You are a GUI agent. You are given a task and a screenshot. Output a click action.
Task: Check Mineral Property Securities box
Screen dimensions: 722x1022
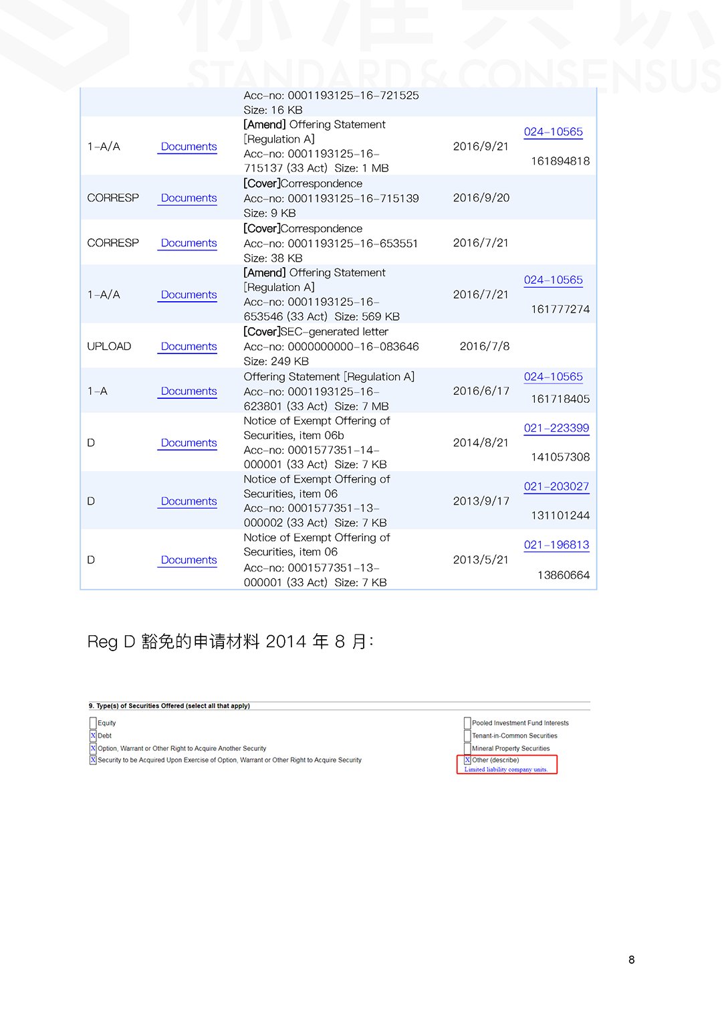pos(467,748)
